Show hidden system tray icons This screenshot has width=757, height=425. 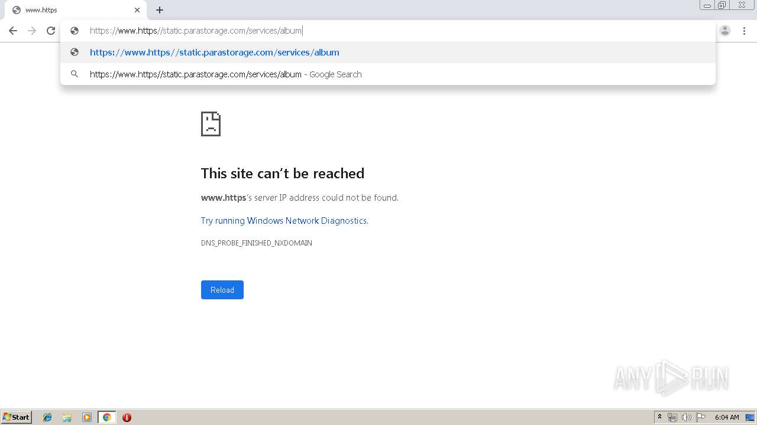659,417
